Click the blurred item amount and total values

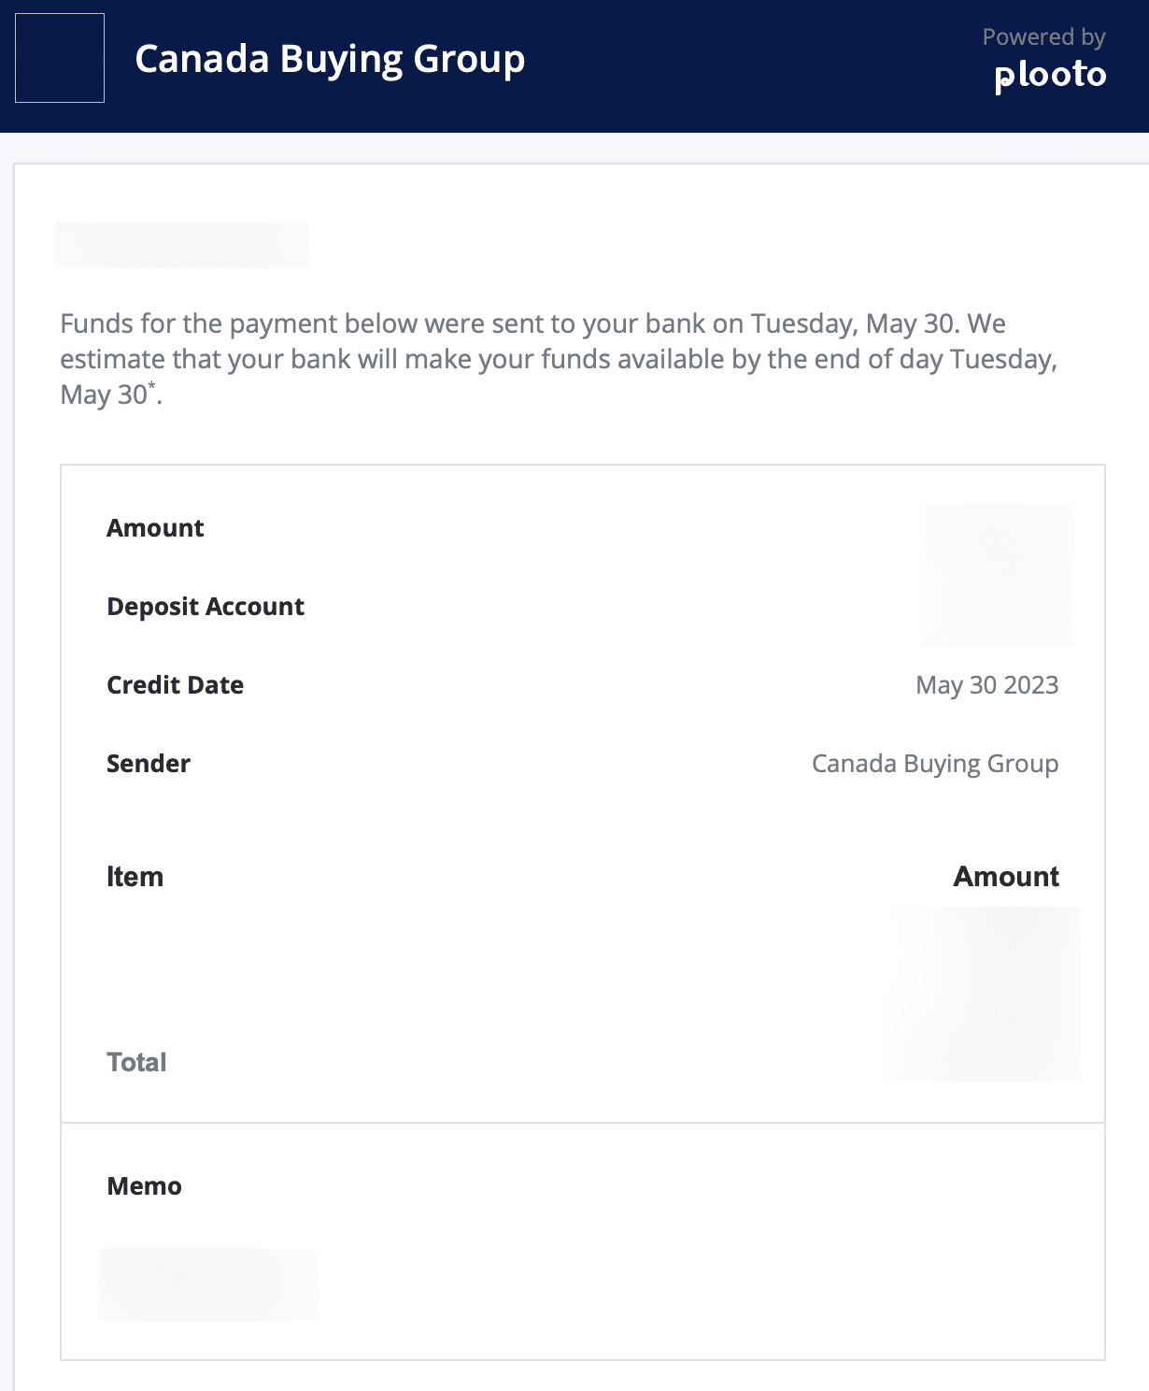pos(982,994)
